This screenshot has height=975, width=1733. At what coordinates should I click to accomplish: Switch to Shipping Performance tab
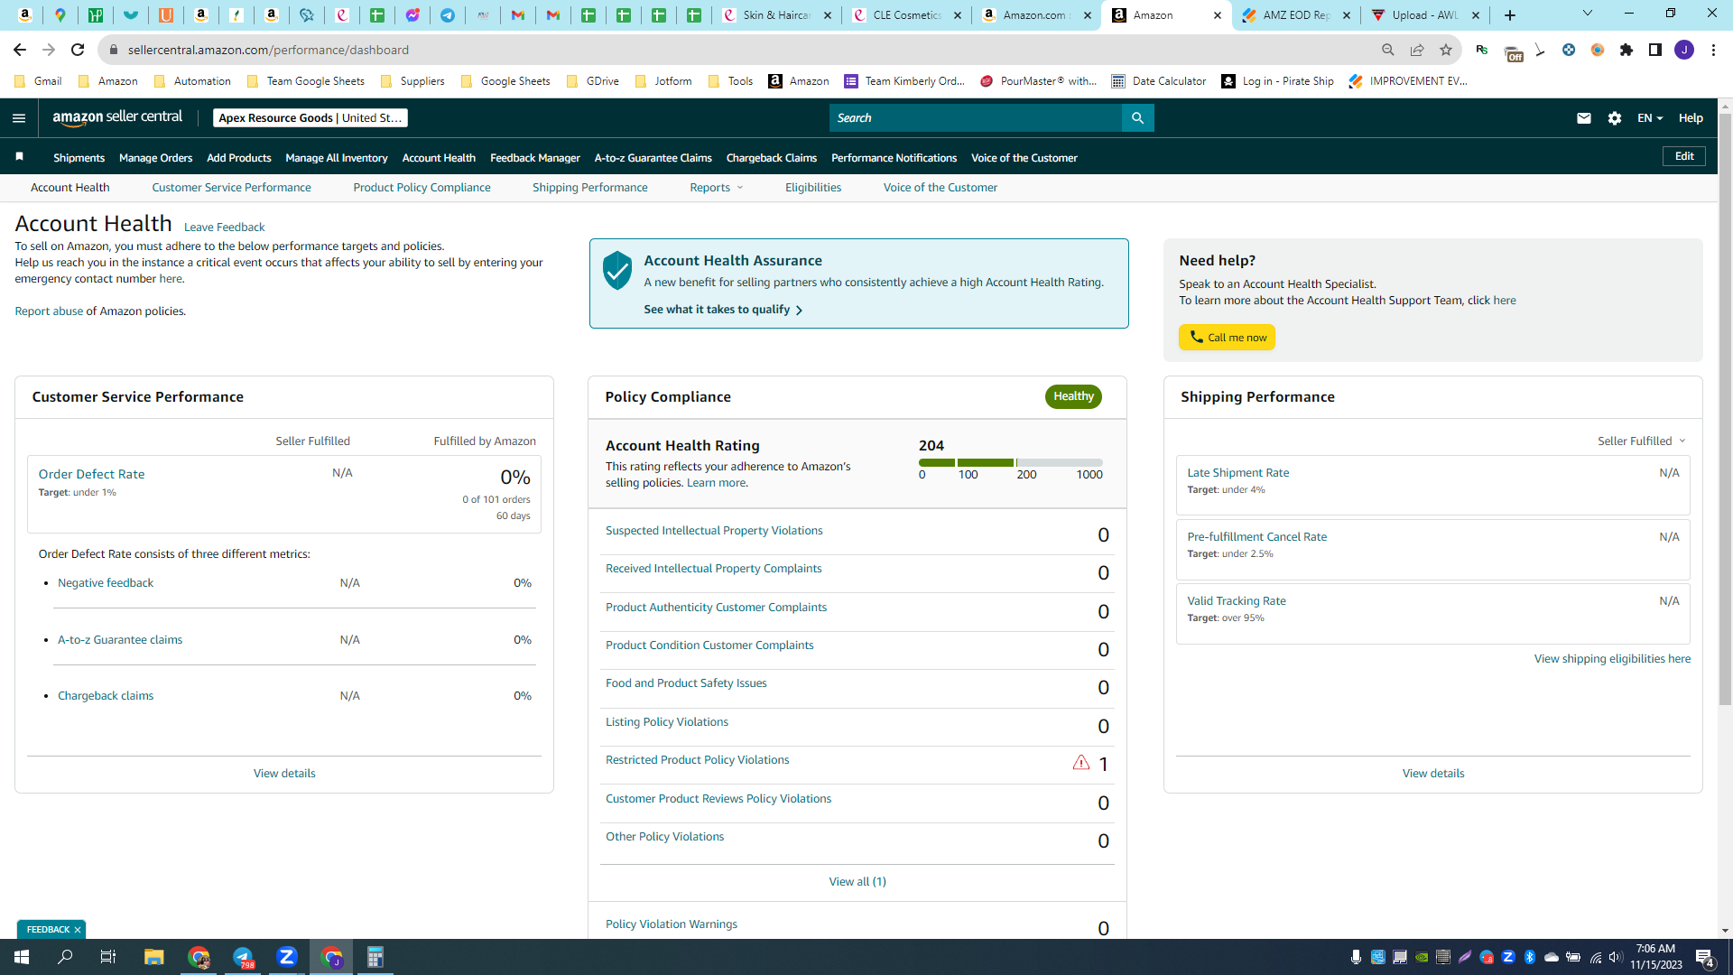click(589, 188)
